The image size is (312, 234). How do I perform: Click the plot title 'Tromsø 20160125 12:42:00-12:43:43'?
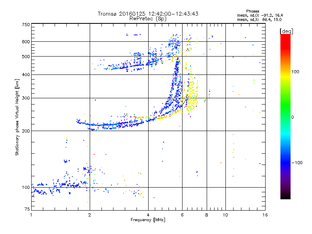(148, 14)
